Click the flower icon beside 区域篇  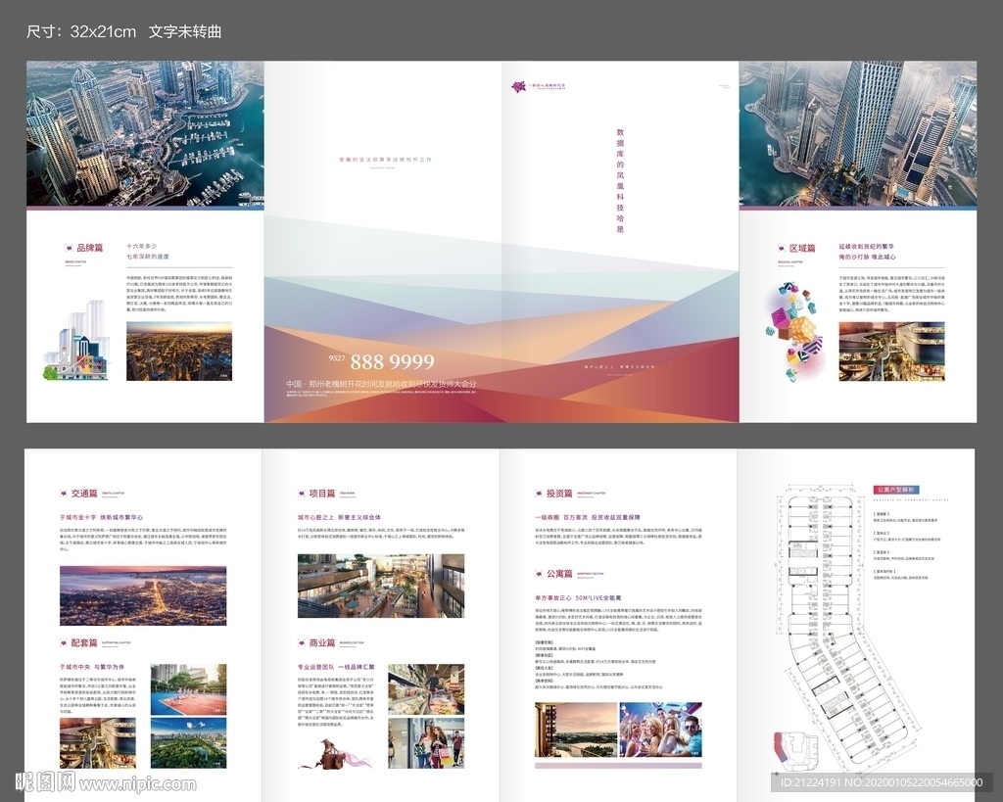tap(783, 248)
